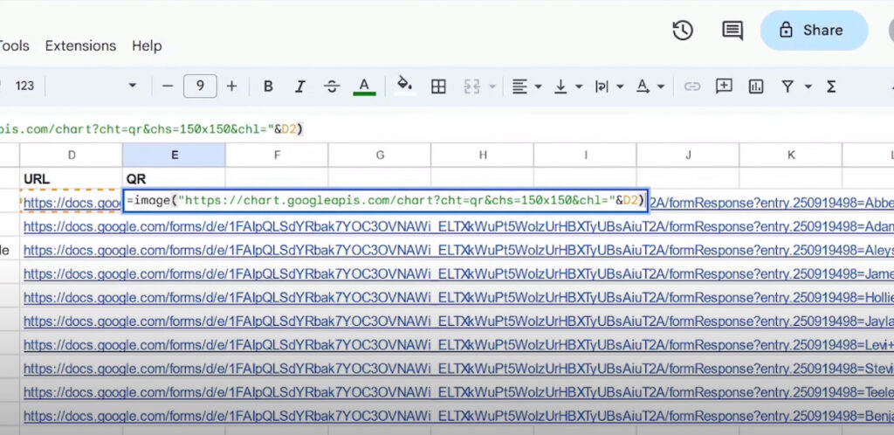Toggle italic formatting
The image size is (894, 435).
pos(300,86)
